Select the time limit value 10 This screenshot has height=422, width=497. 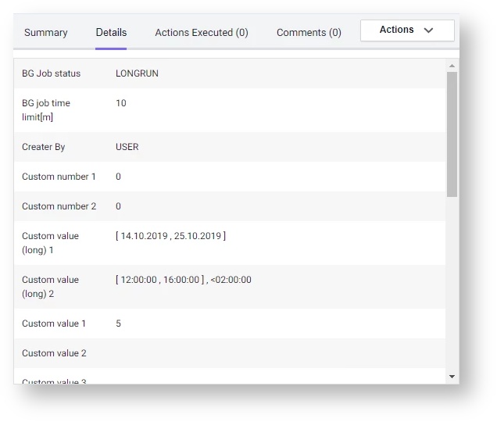tap(121, 103)
